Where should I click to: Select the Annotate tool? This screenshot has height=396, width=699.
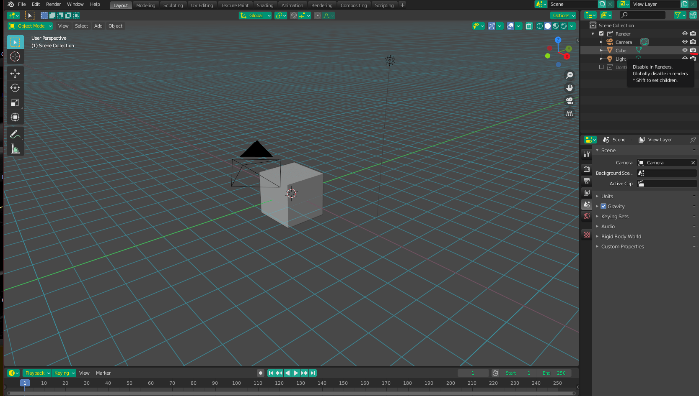click(15, 134)
